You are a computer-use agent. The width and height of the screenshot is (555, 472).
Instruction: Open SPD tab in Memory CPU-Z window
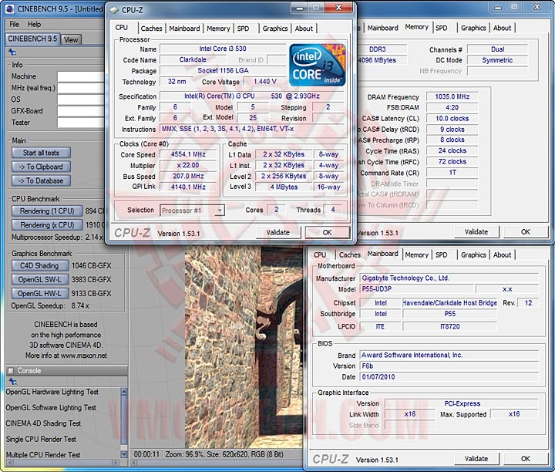[442, 28]
